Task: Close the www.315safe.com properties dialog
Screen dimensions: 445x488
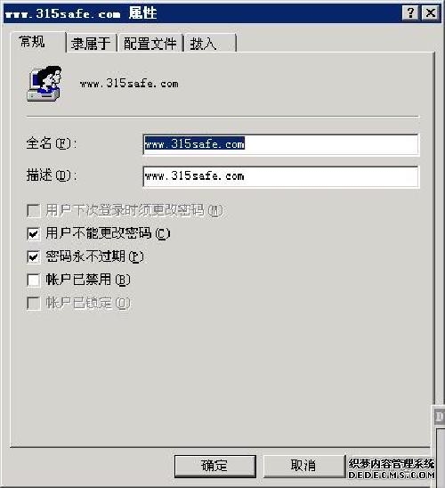Action: coord(431,13)
